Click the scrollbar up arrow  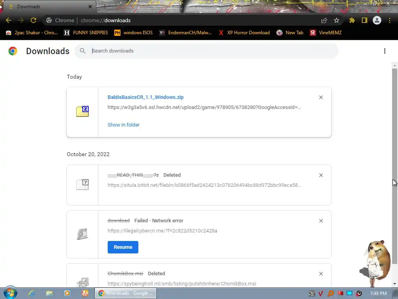click(x=395, y=65)
